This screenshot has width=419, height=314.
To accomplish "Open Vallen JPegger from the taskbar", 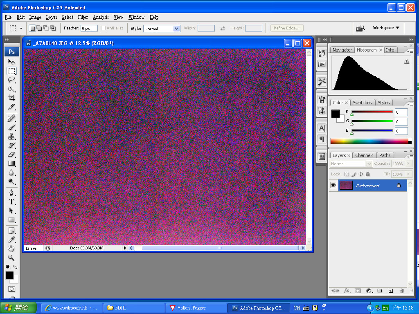I will pos(196,308).
